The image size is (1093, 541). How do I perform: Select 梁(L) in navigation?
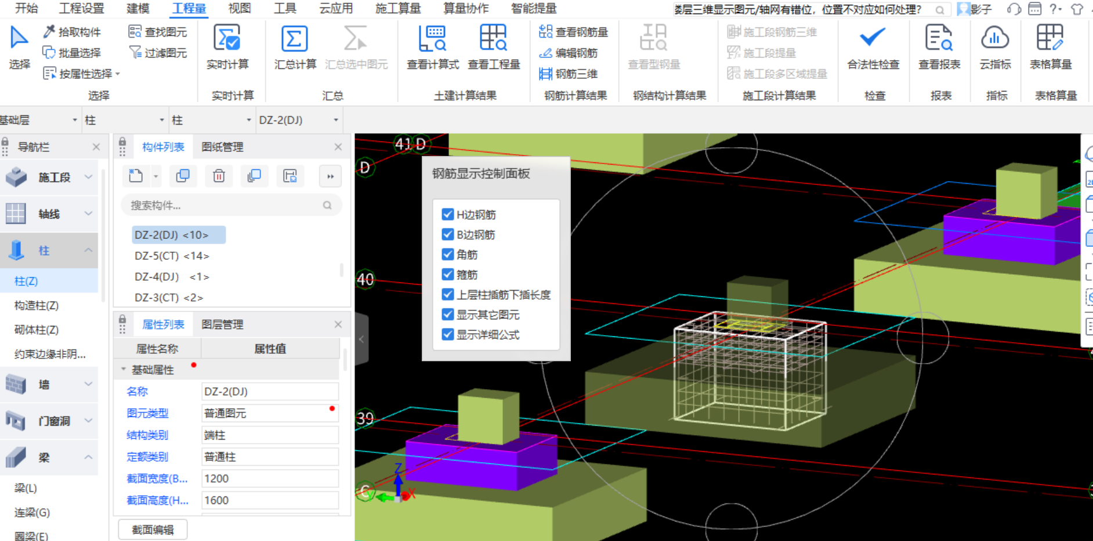click(x=26, y=488)
